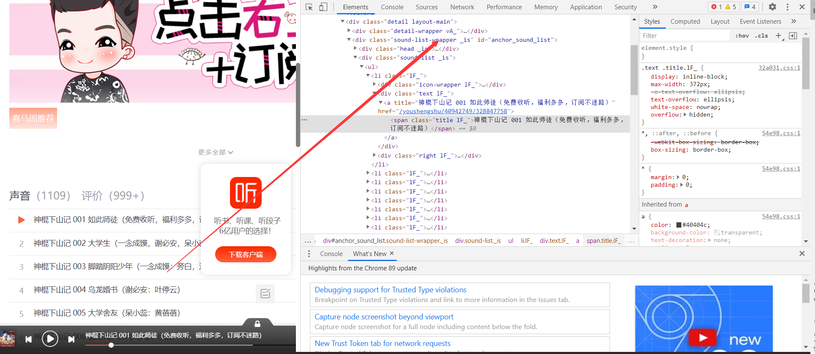
Task: Skip to next track in player bar
Action: [x=71, y=339]
